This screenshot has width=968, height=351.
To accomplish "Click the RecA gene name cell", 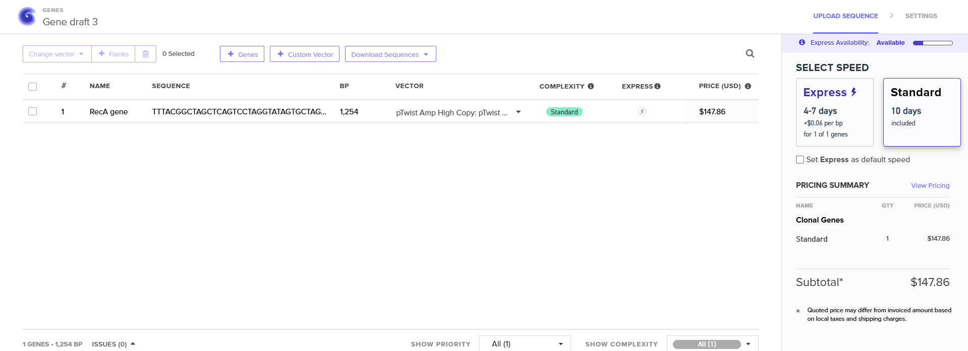I will tap(108, 112).
